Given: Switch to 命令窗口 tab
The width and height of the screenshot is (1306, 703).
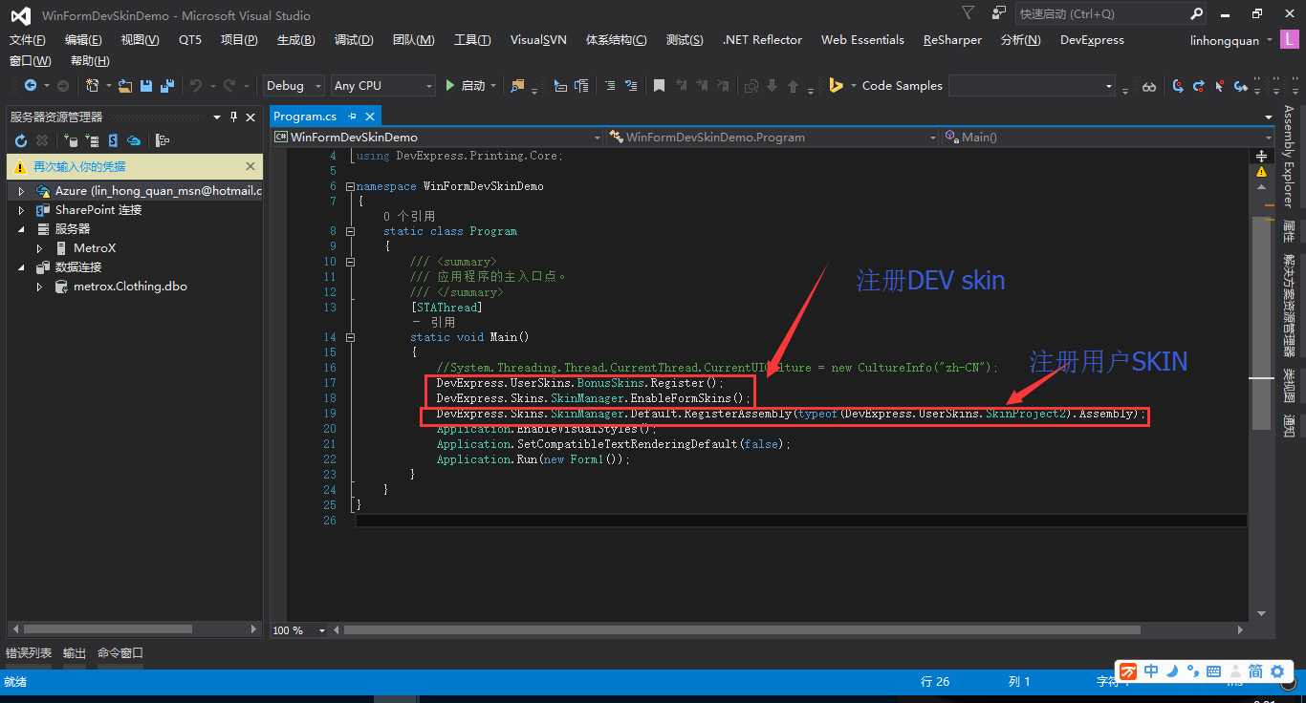Looking at the screenshot, I should pos(120,653).
